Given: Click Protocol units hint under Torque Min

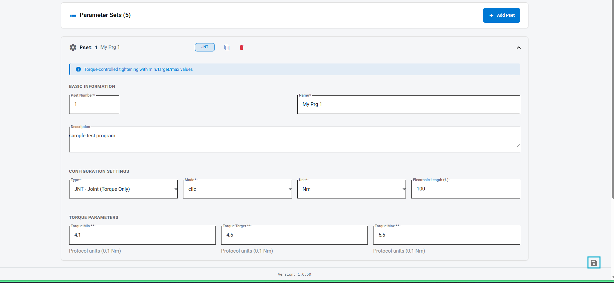Looking at the screenshot, I should coord(95,251).
